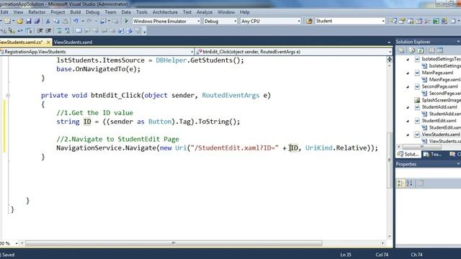Switch to Solution Explorer bottom tab

(408, 154)
